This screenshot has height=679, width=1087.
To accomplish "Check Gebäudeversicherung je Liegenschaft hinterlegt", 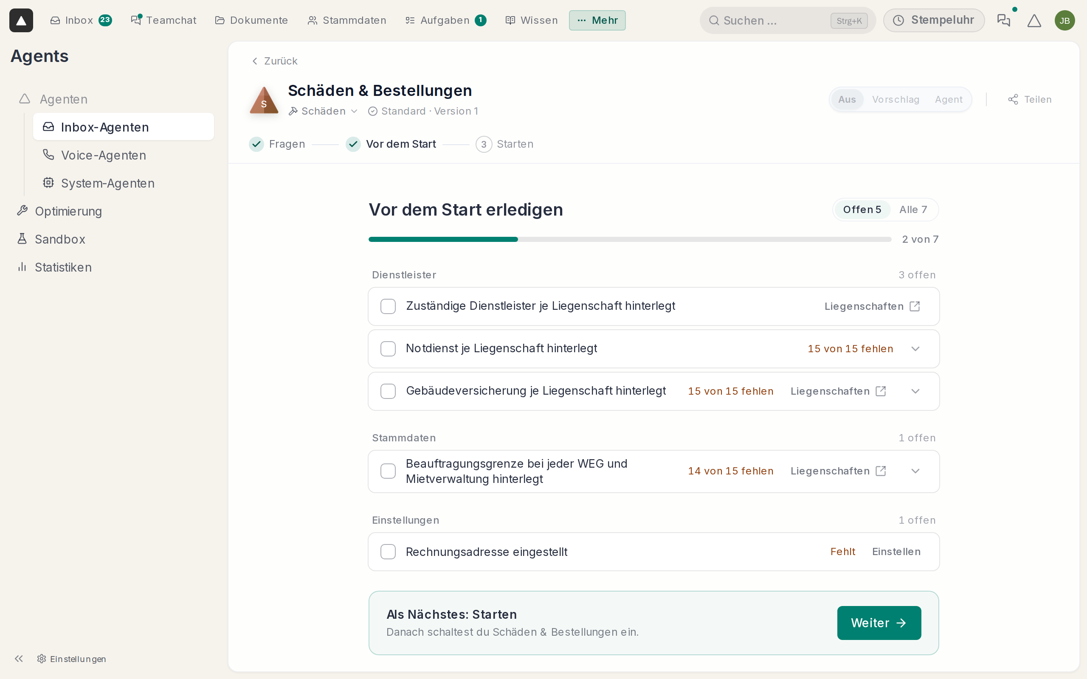I will pos(388,391).
